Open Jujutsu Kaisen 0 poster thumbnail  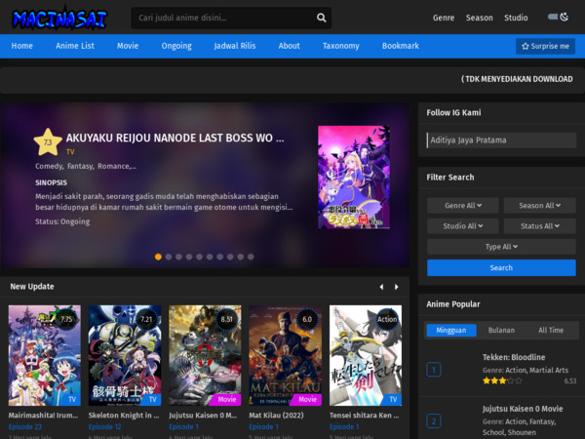(205, 355)
